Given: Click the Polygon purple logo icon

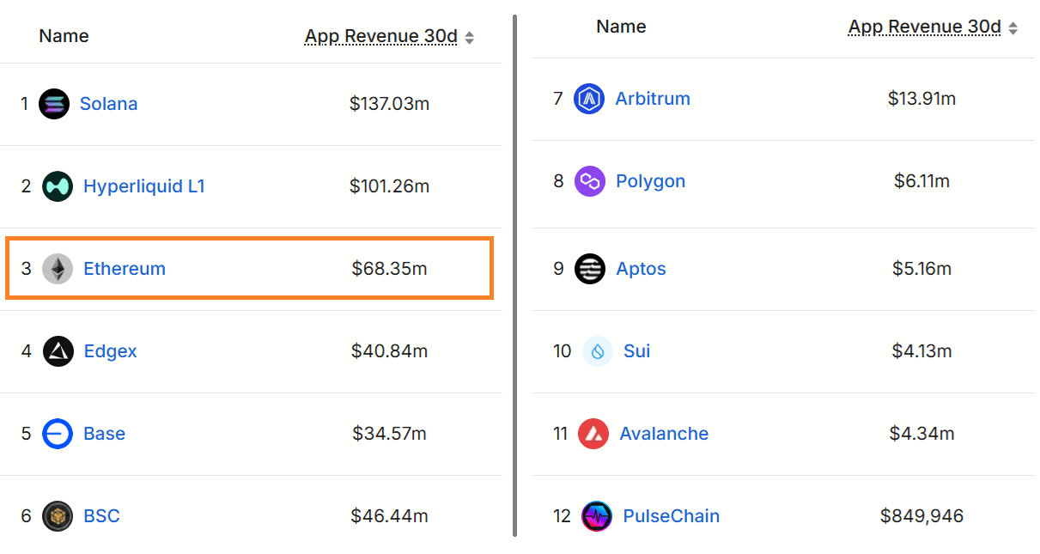Looking at the screenshot, I should tap(590, 181).
